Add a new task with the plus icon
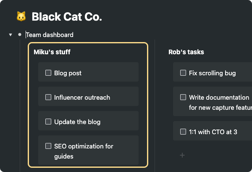 click(x=182, y=156)
